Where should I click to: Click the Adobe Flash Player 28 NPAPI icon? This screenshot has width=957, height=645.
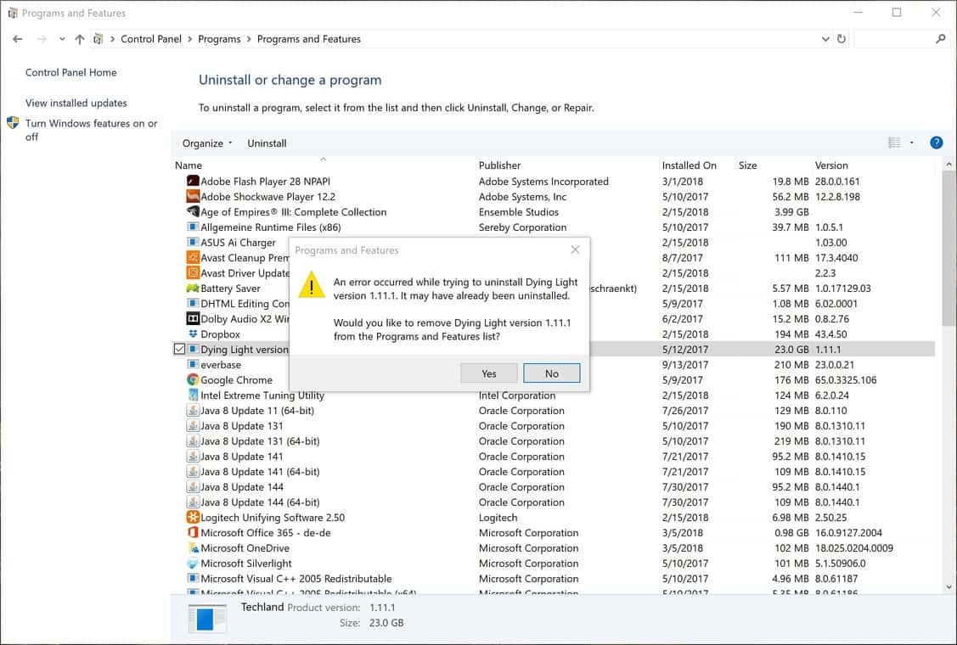click(193, 182)
